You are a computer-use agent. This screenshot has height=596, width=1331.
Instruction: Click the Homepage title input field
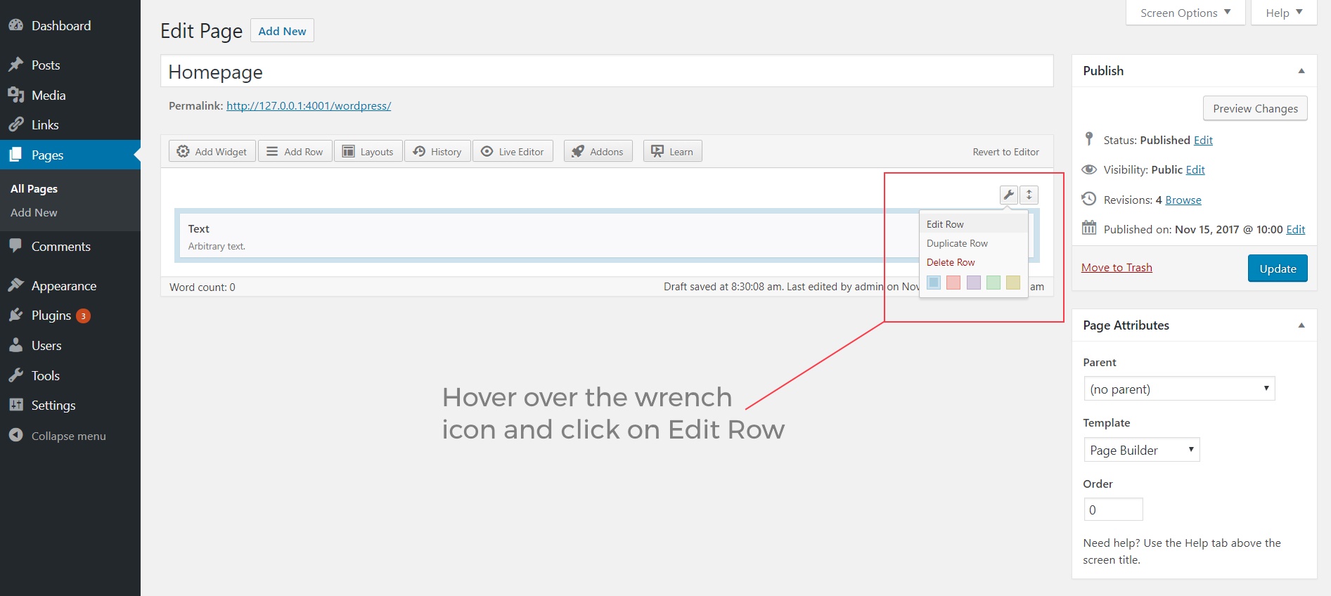pos(607,71)
